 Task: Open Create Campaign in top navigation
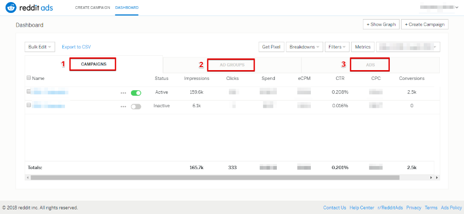(92, 8)
